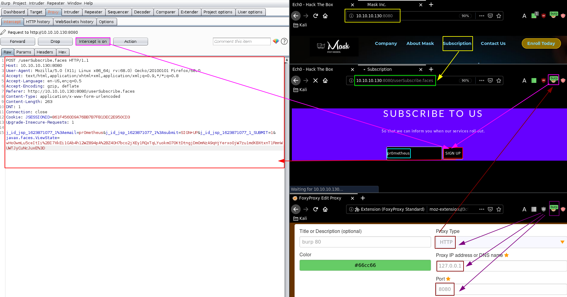This screenshot has height=297, width=567.
Task: Click the red shield icon in FoxyProxy window
Action: pyautogui.click(x=563, y=209)
